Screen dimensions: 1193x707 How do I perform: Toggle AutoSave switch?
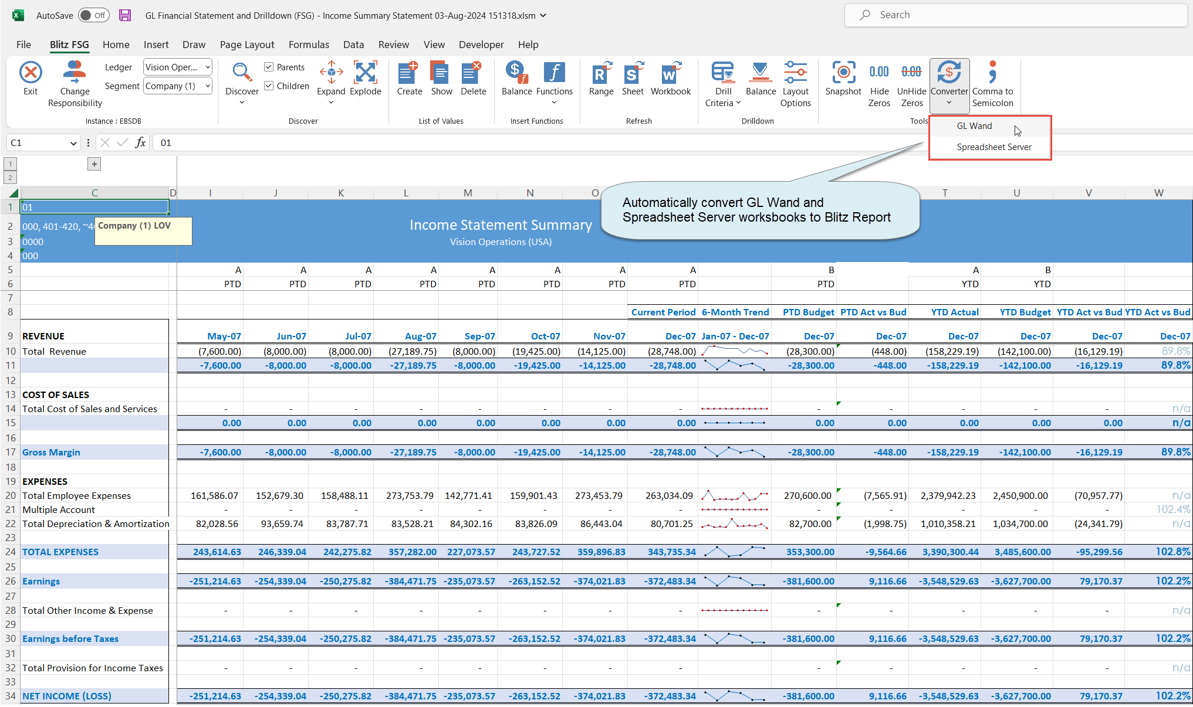coord(94,15)
